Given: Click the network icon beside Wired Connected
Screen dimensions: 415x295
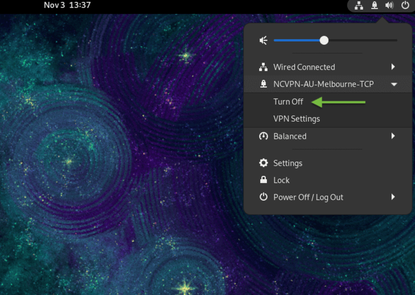Looking at the screenshot, I should click(x=263, y=67).
